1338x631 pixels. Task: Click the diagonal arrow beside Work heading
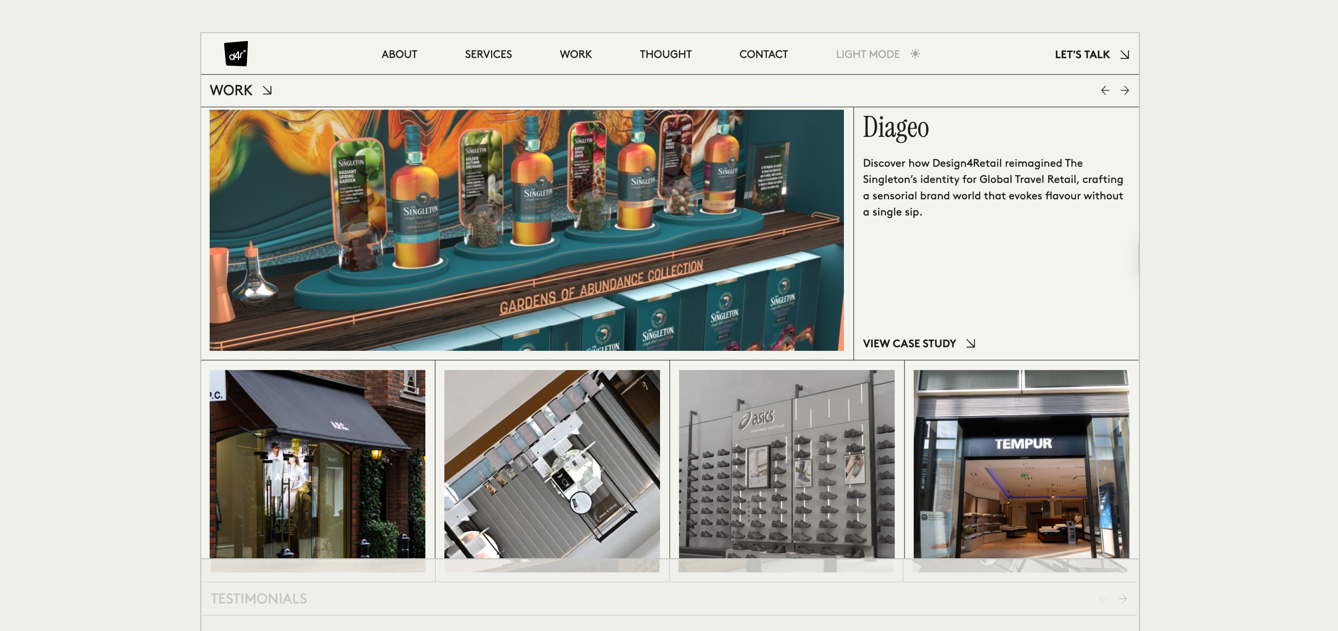click(267, 90)
